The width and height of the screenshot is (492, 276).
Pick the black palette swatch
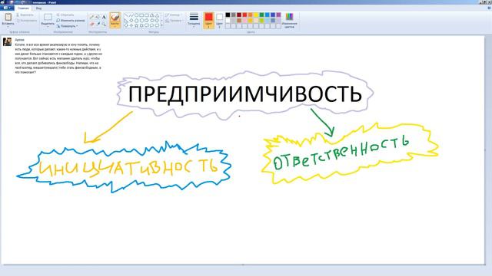[x=228, y=15]
